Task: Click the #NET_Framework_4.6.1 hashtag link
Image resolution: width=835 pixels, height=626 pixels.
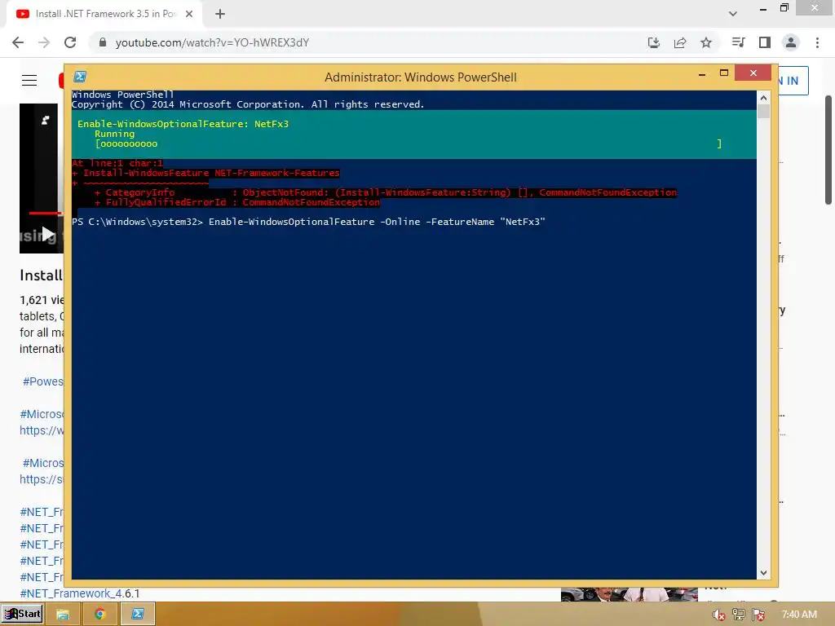Action: 80,593
